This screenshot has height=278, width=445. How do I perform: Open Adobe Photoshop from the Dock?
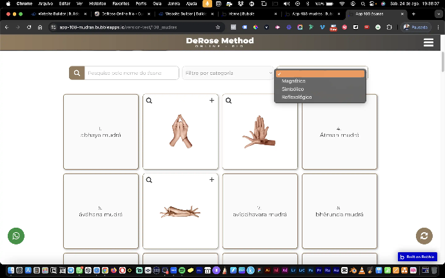point(311,270)
